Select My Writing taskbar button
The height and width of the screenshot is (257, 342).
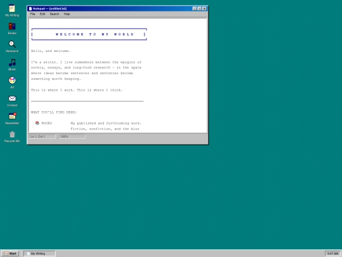click(x=40, y=253)
